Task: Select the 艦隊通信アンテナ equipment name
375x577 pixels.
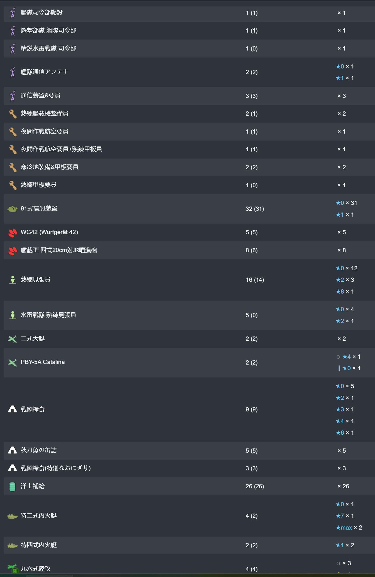Action: click(44, 72)
